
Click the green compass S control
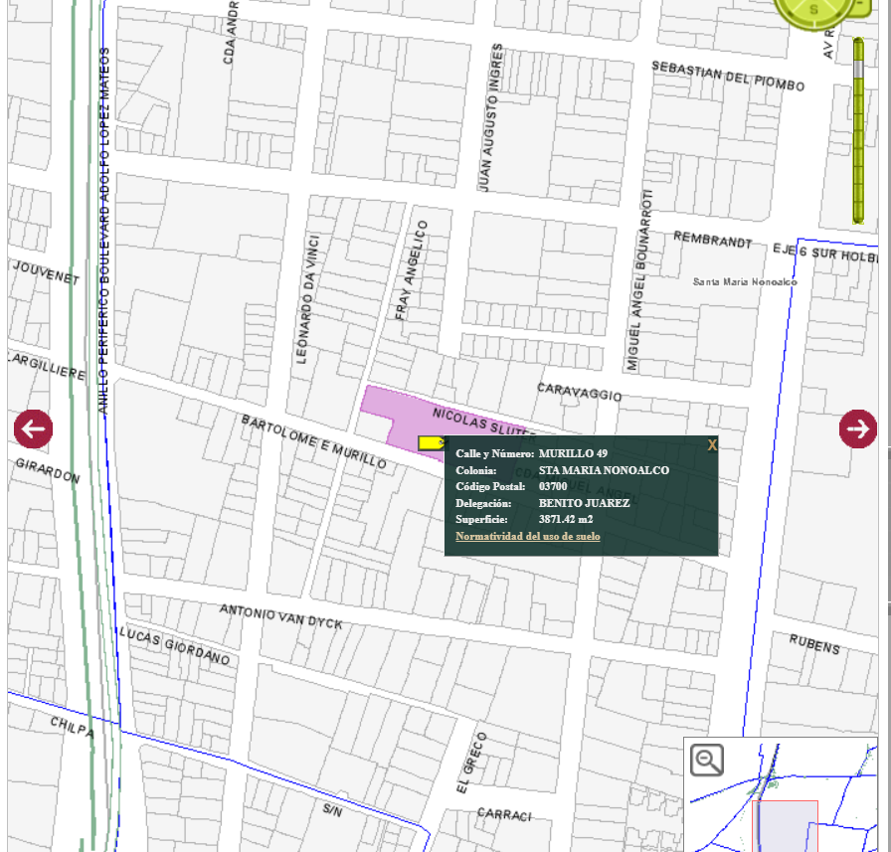[x=813, y=10]
